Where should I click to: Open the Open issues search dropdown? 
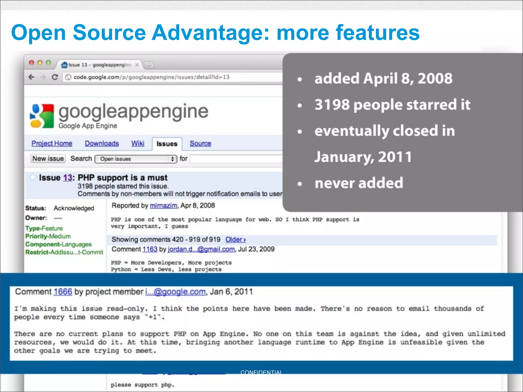tap(136, 159)
